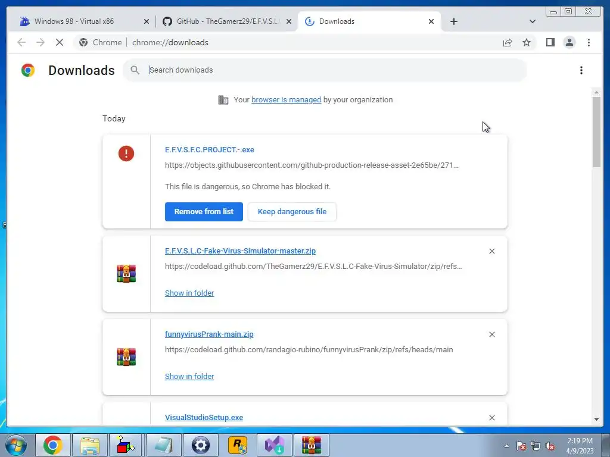The image size is (610, 457).
Task: Click Keep dangerous file button
Action: (292, 212)
